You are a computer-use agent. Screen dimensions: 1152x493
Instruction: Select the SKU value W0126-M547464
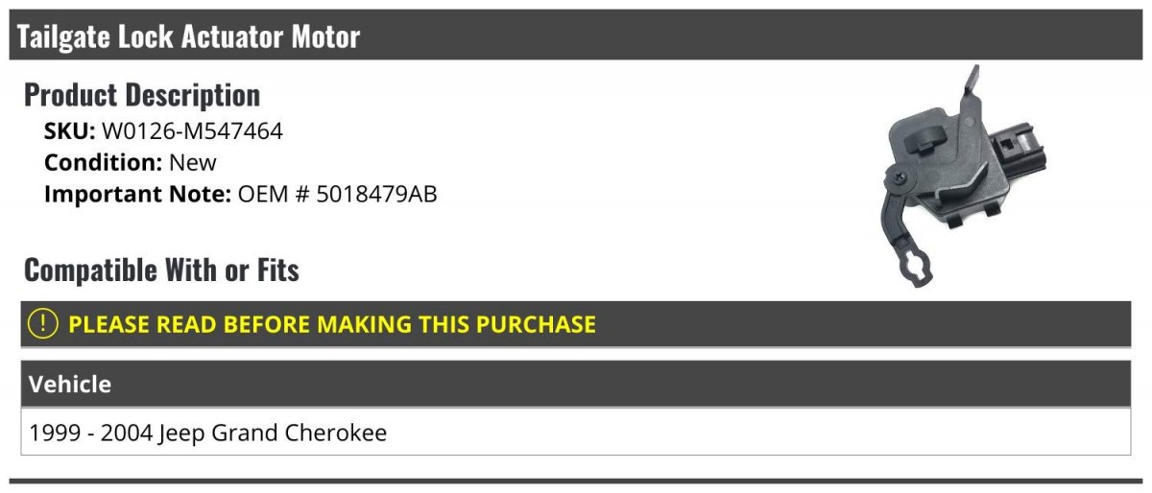(192, 130)
